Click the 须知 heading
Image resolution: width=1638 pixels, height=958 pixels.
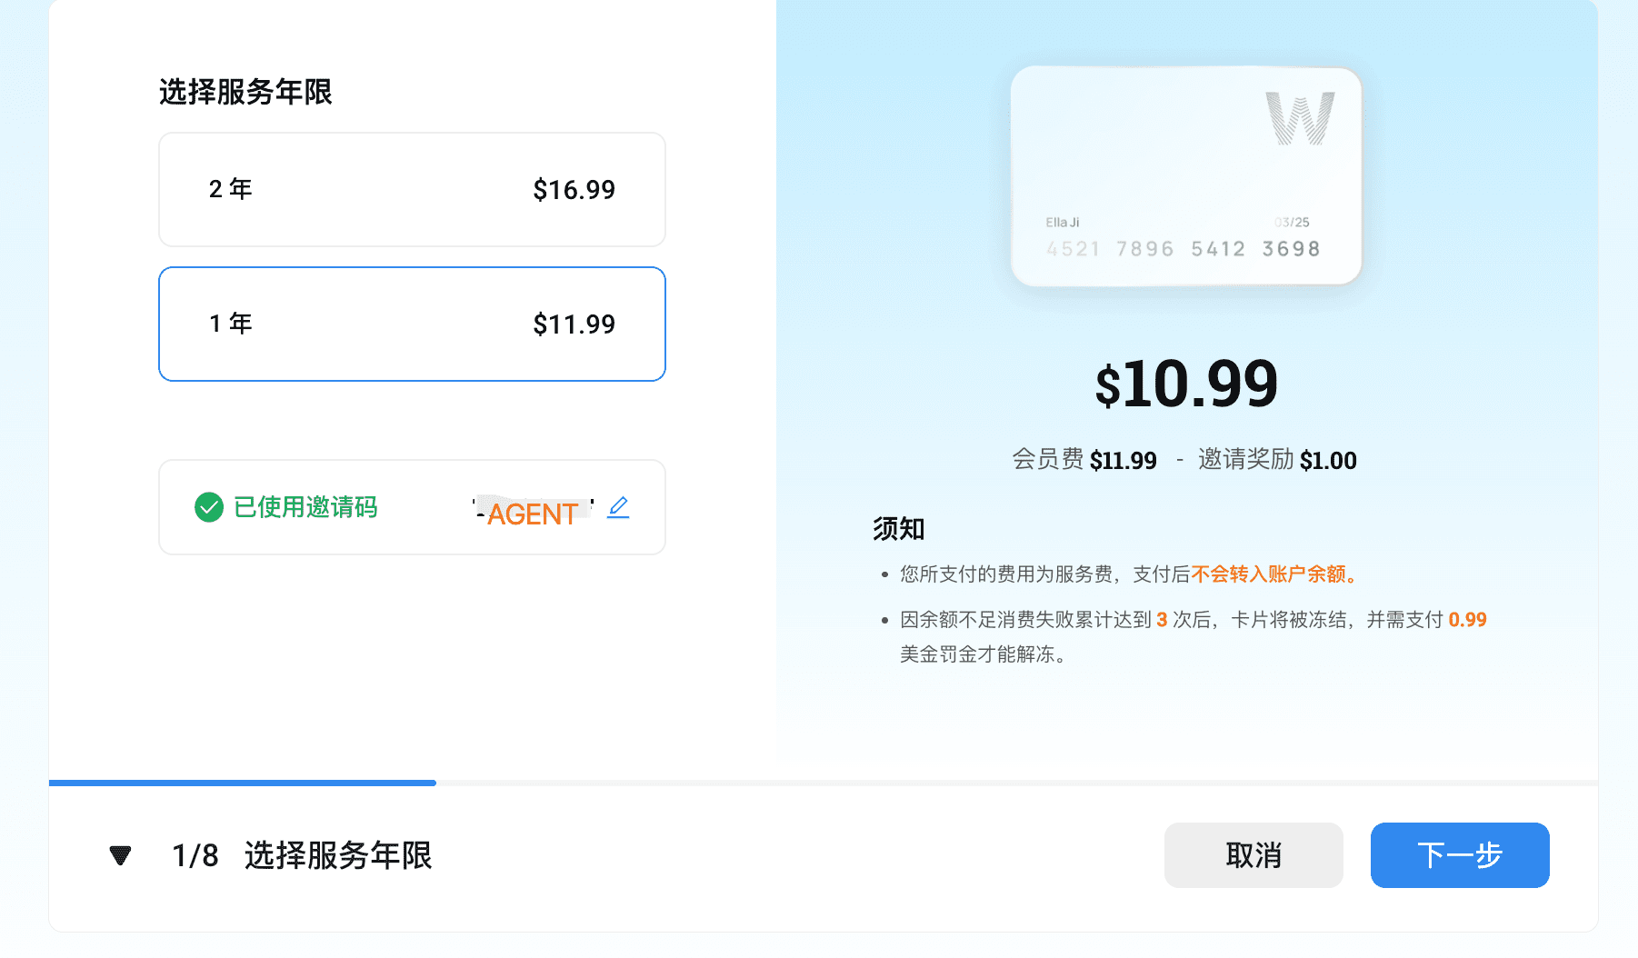pos(898,528)
